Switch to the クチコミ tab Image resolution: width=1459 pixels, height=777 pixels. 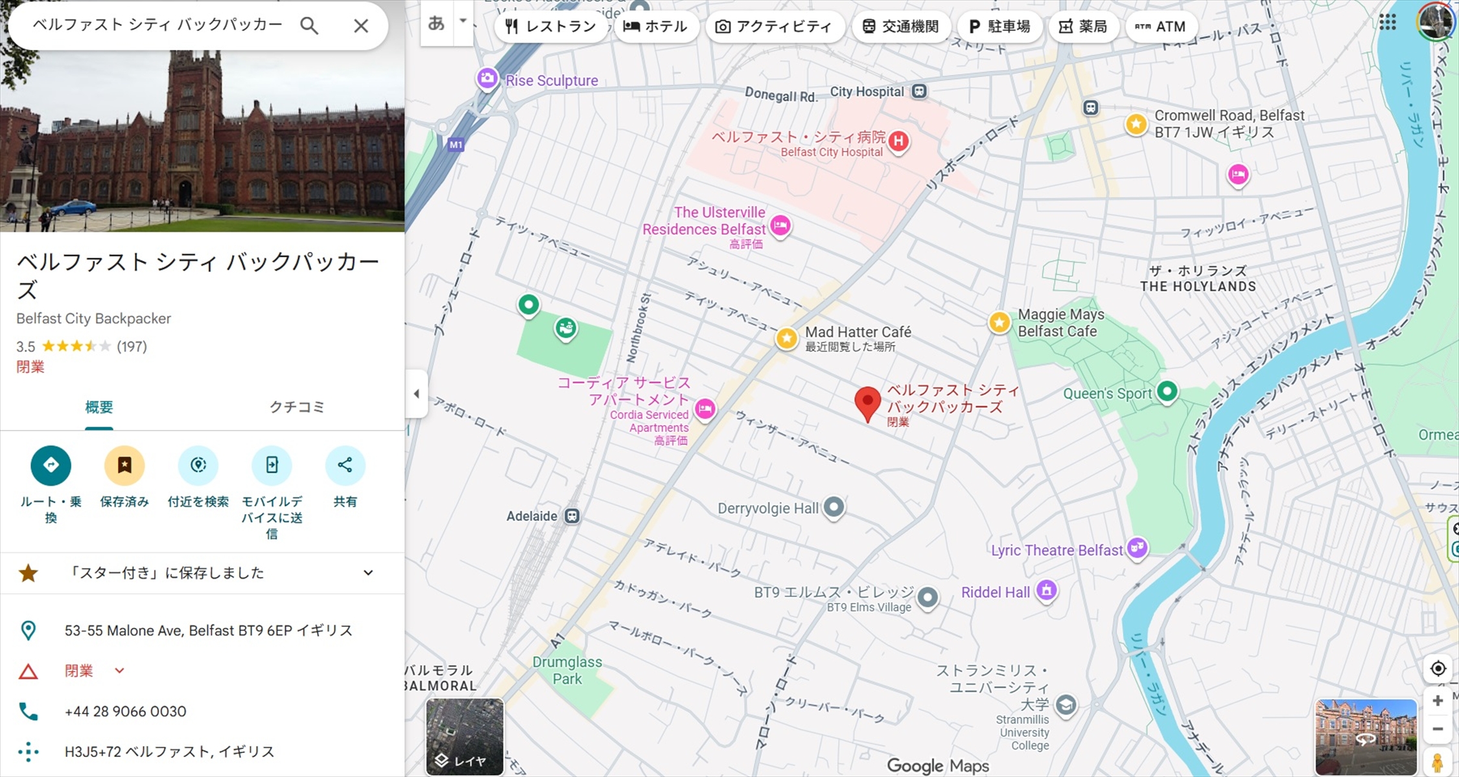296,407
